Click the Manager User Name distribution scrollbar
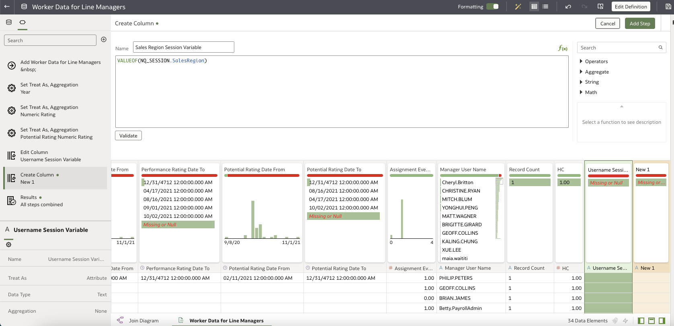Viewport: 674px width, 326px height. (498, 209)
